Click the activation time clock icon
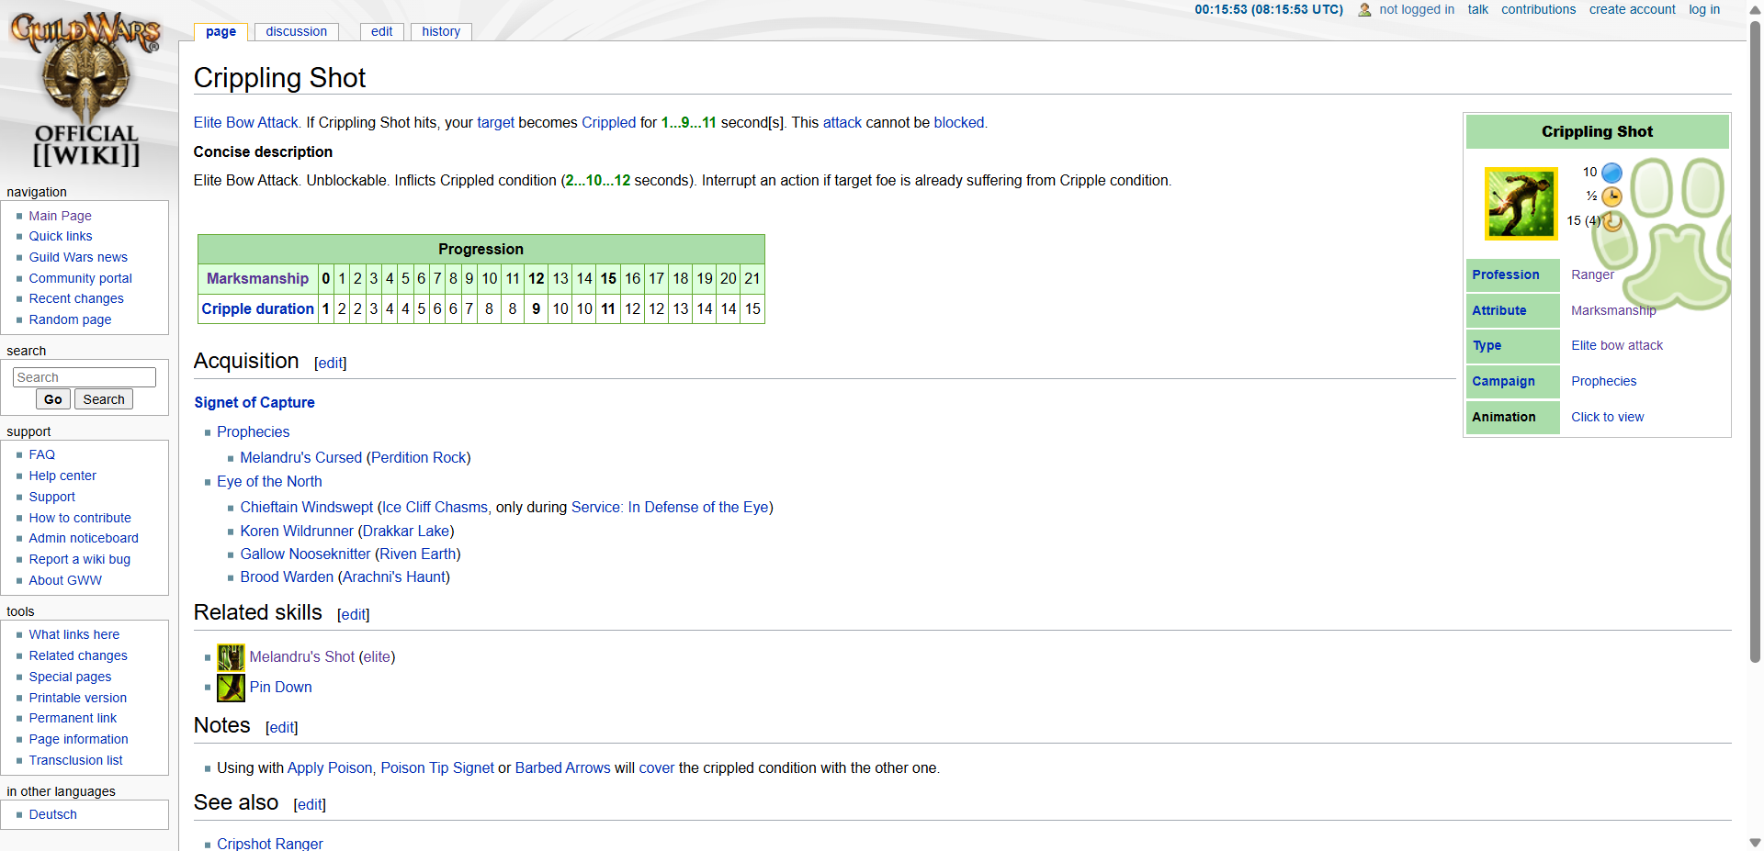The height and width of the screenshot is (851, 1764). coord(1611,196)
